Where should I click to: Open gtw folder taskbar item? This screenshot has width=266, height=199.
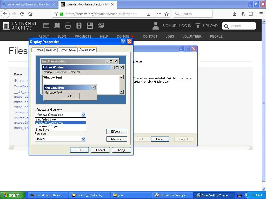[x=131, y=195]
